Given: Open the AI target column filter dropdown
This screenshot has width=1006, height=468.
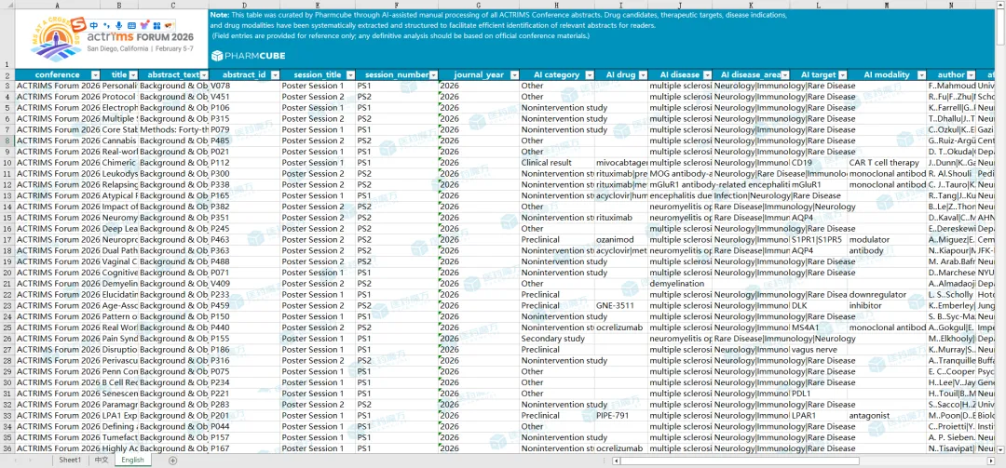Looking at the screenshot, I should tap(842, 75).
